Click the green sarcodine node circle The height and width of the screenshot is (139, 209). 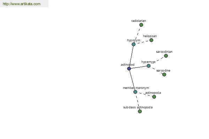coord(164,74)
